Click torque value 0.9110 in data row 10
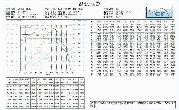The image size is (179, 110). point(105,40)
